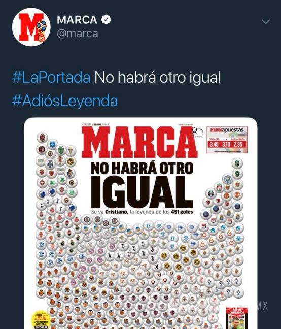The width and height of the screenshot is (281, 329).
Task: Click the 'No habrá otro igual' tweet text
Action: point(158,77)
